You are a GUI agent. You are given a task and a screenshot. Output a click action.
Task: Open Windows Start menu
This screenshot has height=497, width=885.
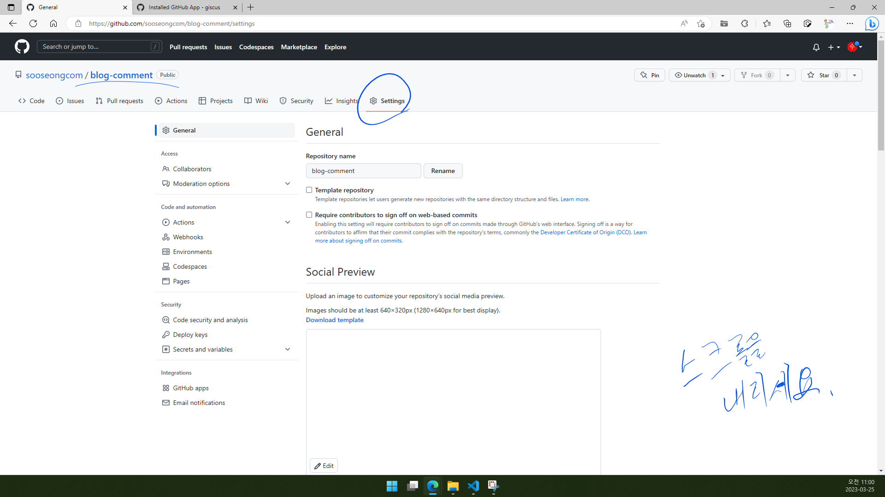coord(392,486)
